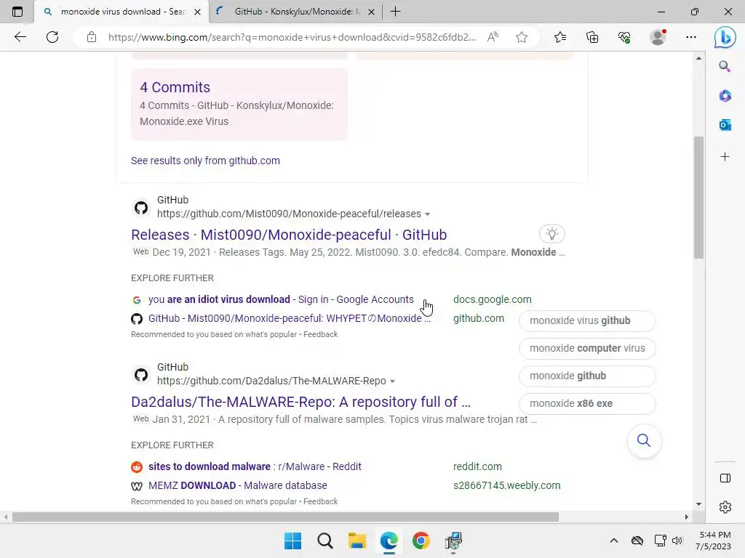Click docs.google.com domain text

[493, 299]
